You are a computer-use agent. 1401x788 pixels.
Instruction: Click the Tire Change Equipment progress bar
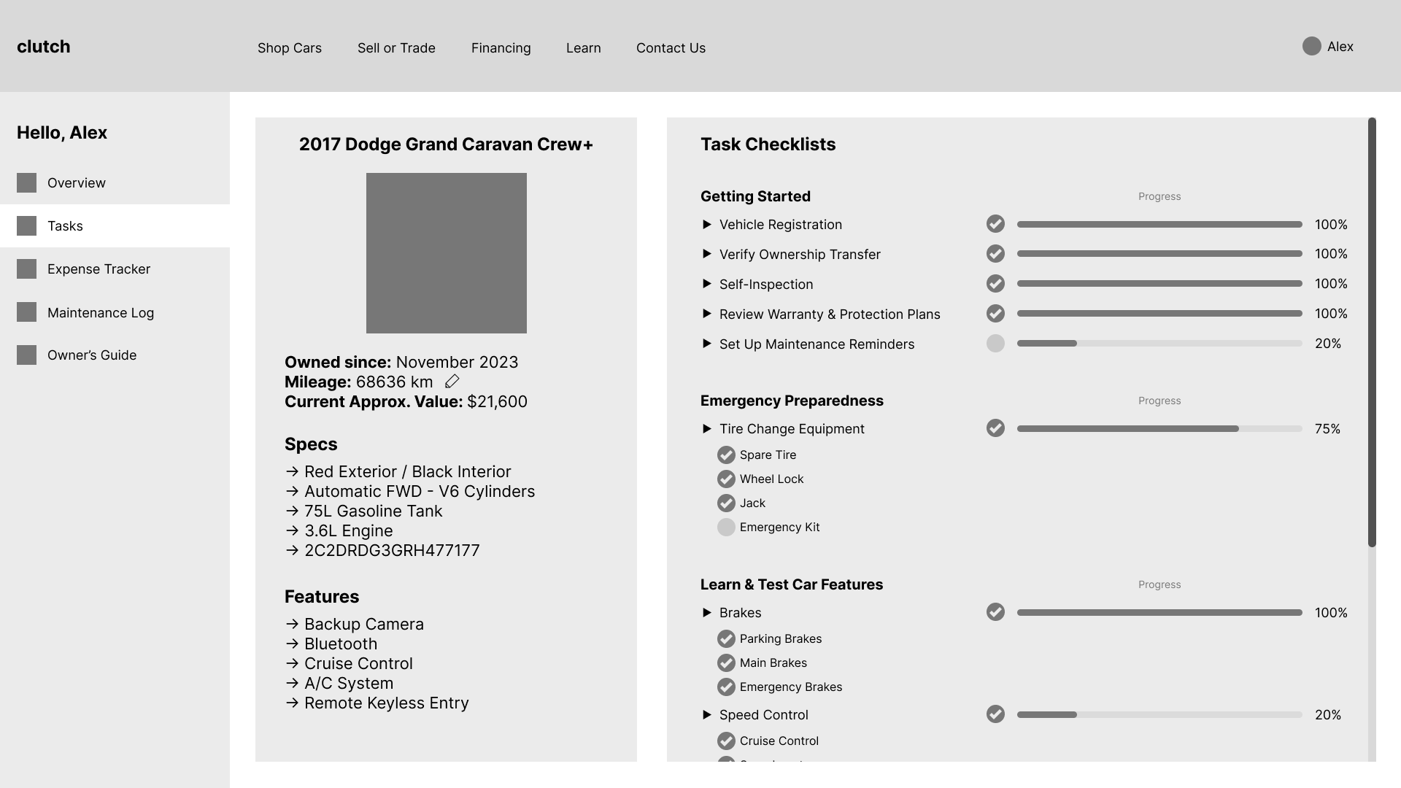[x=1159, y=429]
